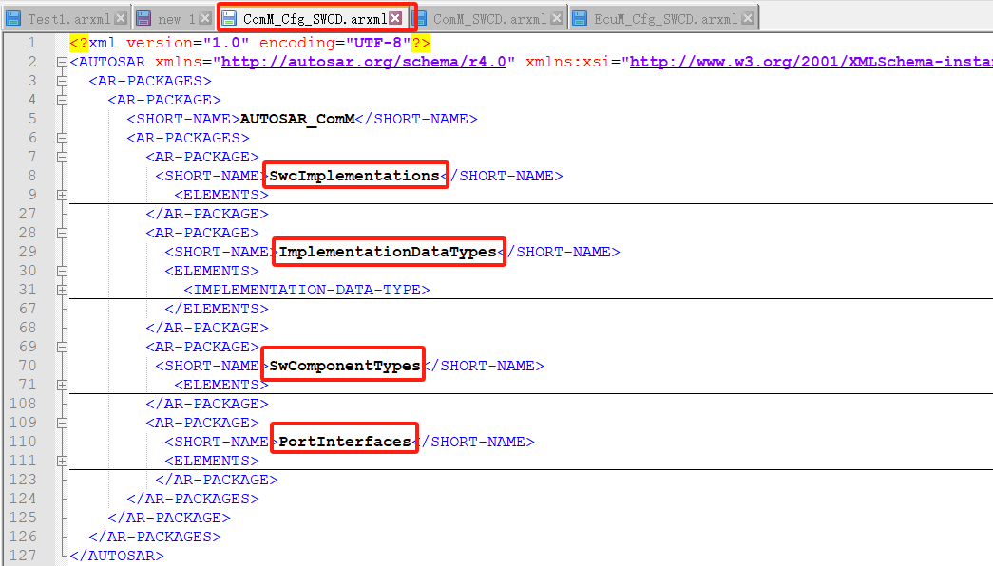Click line number 67 in the margin
The image size is (993, 566).
point(28,309)
